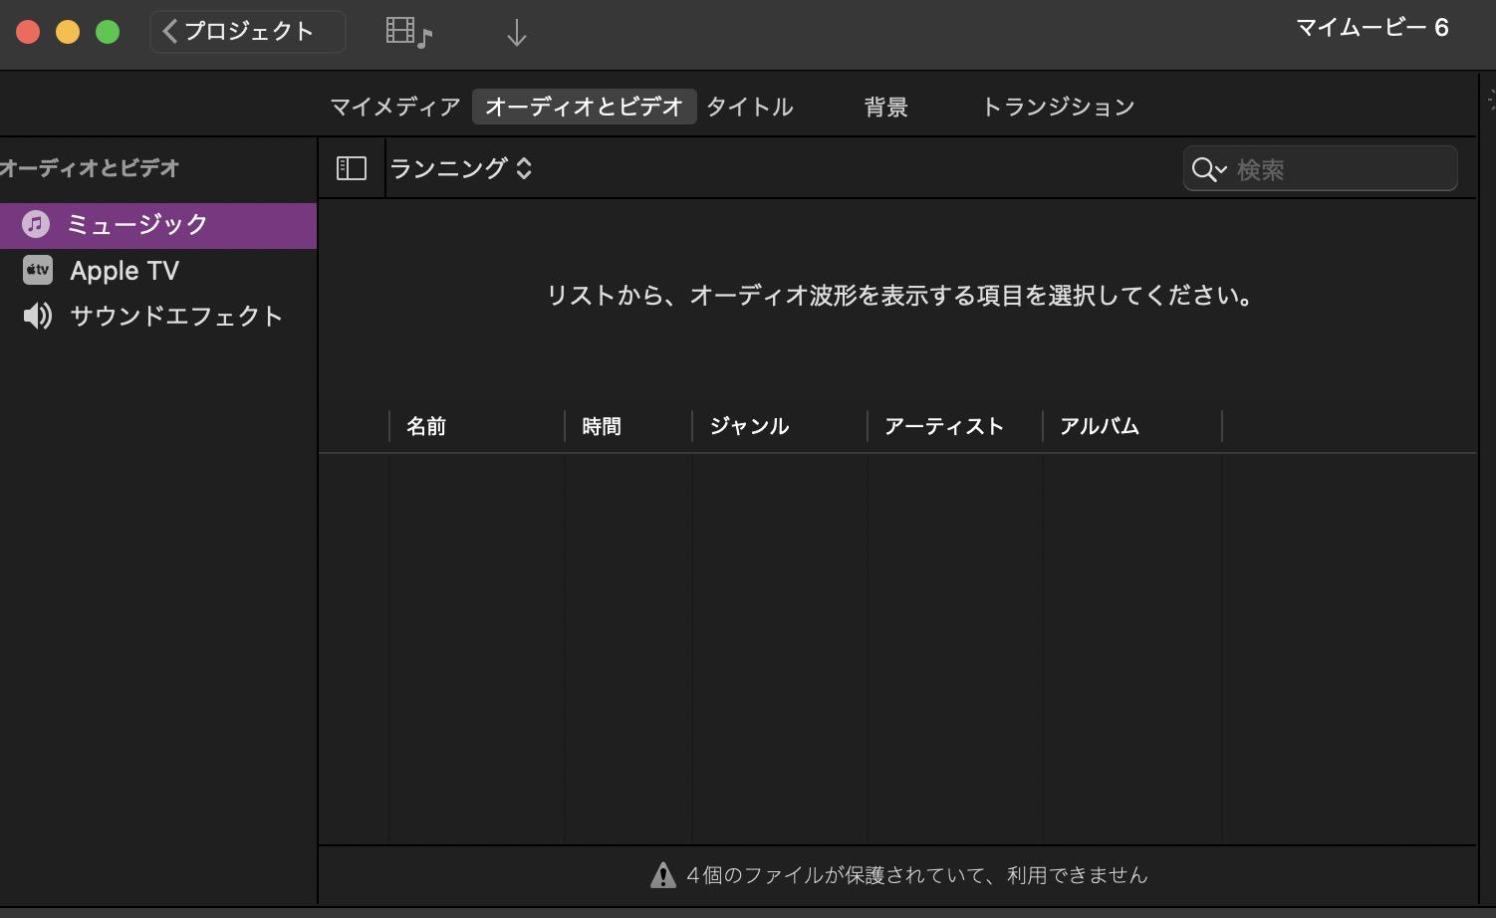The image size is (1496, 918).
Task: Sort by アルバム column header
Action: [x=1132, y=426]
